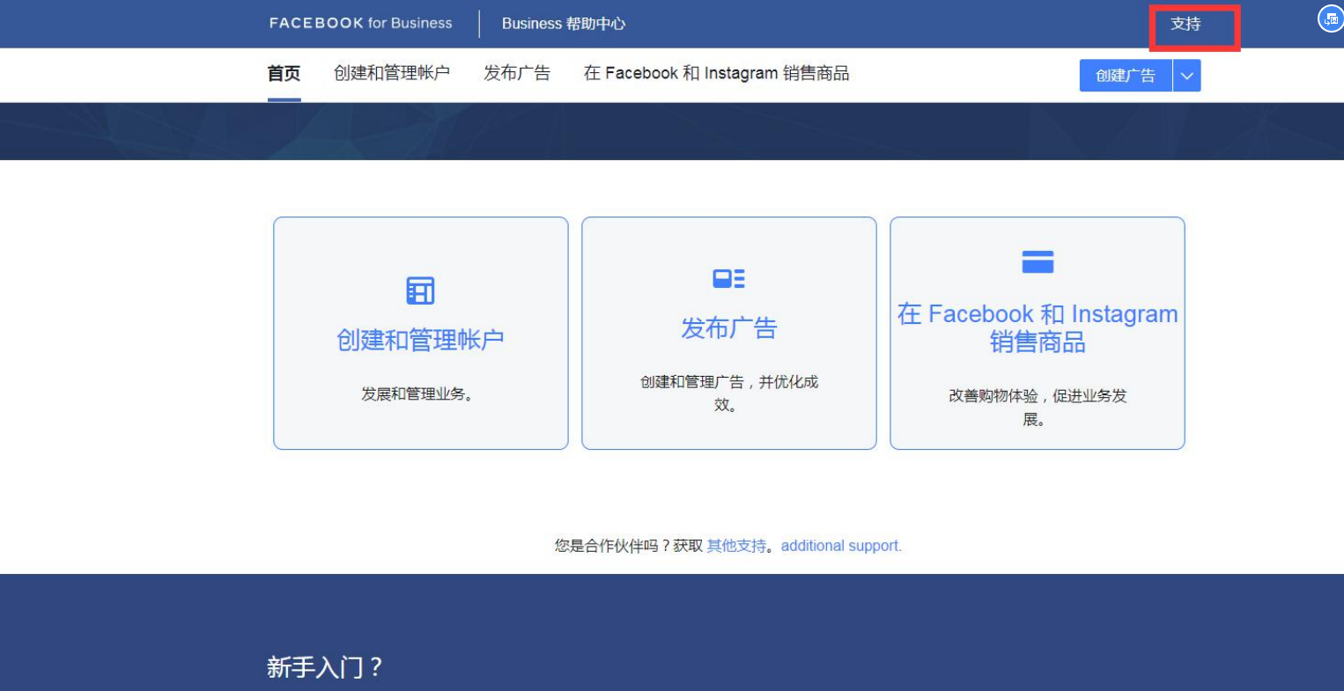The image size is (1344, 691).
Task: Open 在 Facebook 和 Instagram 销售商品 nav tab
Action: [716, 73]
